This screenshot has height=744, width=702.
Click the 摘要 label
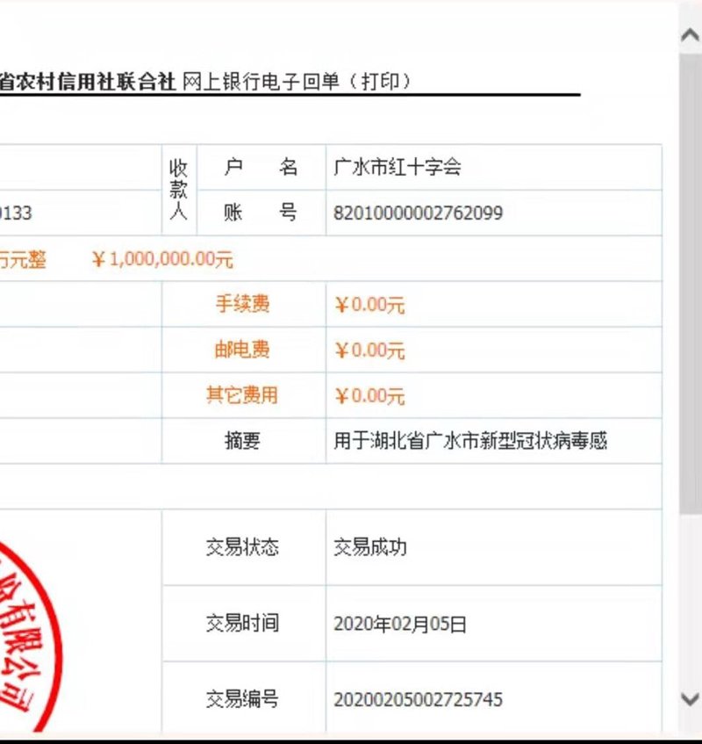click(x=242, y=441)
